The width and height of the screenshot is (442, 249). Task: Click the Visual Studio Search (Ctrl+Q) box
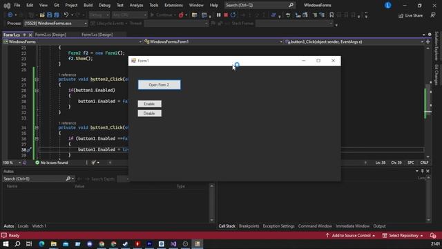point(260,5)
